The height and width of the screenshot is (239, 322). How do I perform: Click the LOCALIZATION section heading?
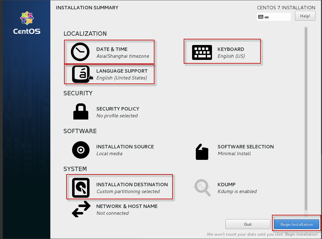point(85,34)
